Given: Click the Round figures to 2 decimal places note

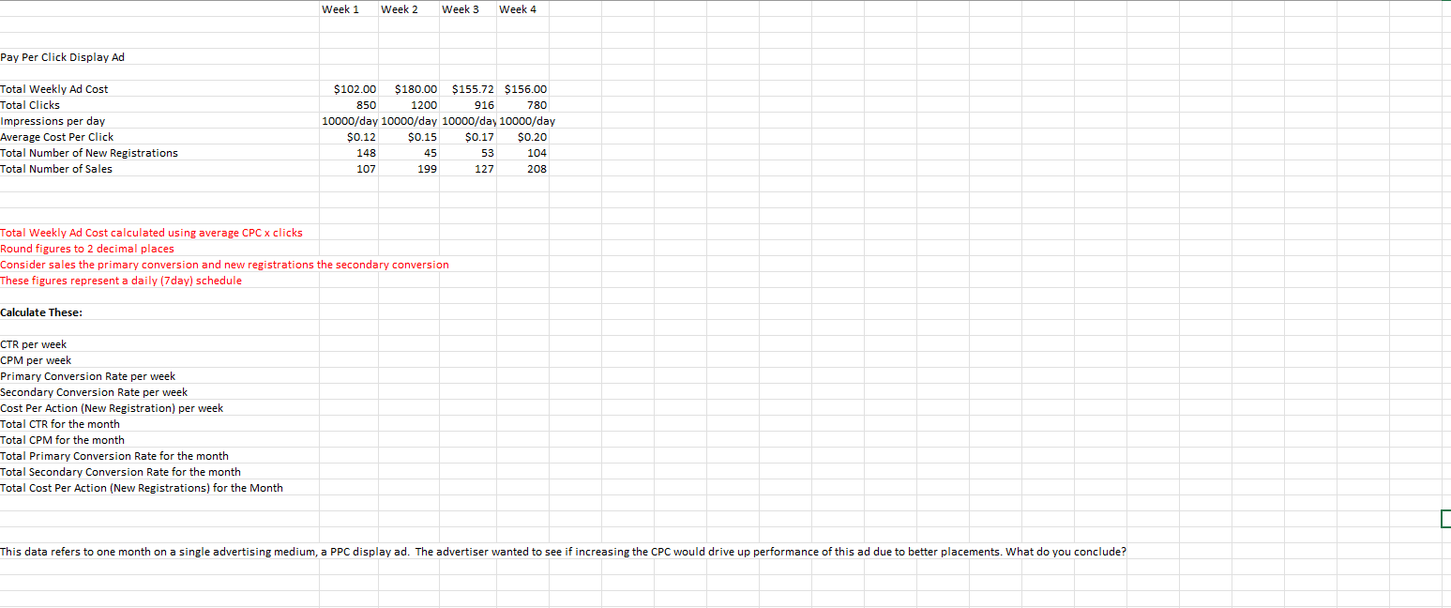Looking at the screenshot, I should coord(87,249).
